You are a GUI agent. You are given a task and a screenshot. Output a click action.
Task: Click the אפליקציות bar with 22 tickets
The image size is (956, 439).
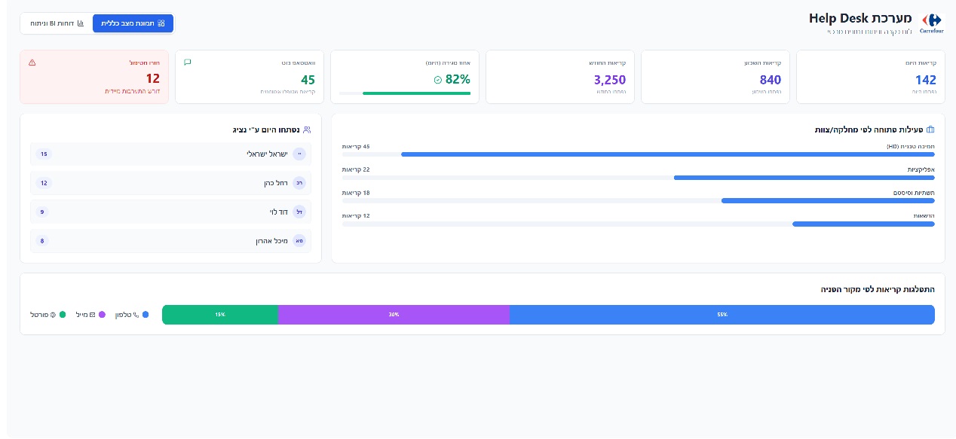pos(804,178)
